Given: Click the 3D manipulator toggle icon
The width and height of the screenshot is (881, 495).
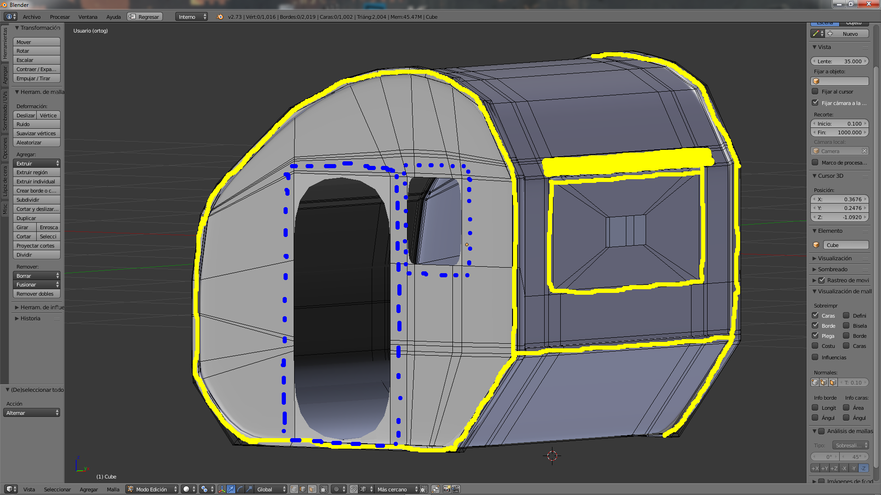Looking at the screenshot, I should 222,489.
